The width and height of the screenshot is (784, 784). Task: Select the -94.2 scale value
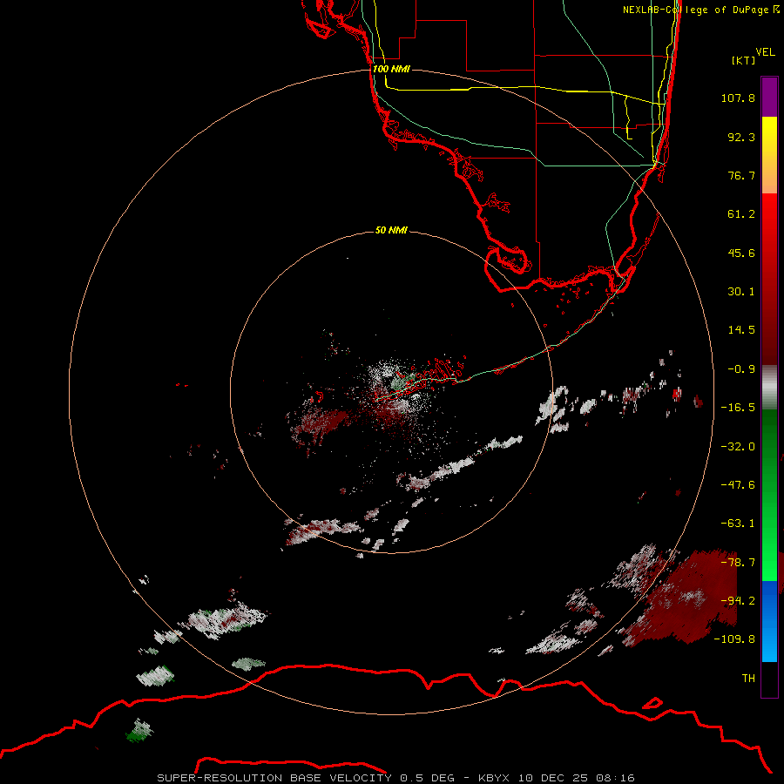click(738, 600)
